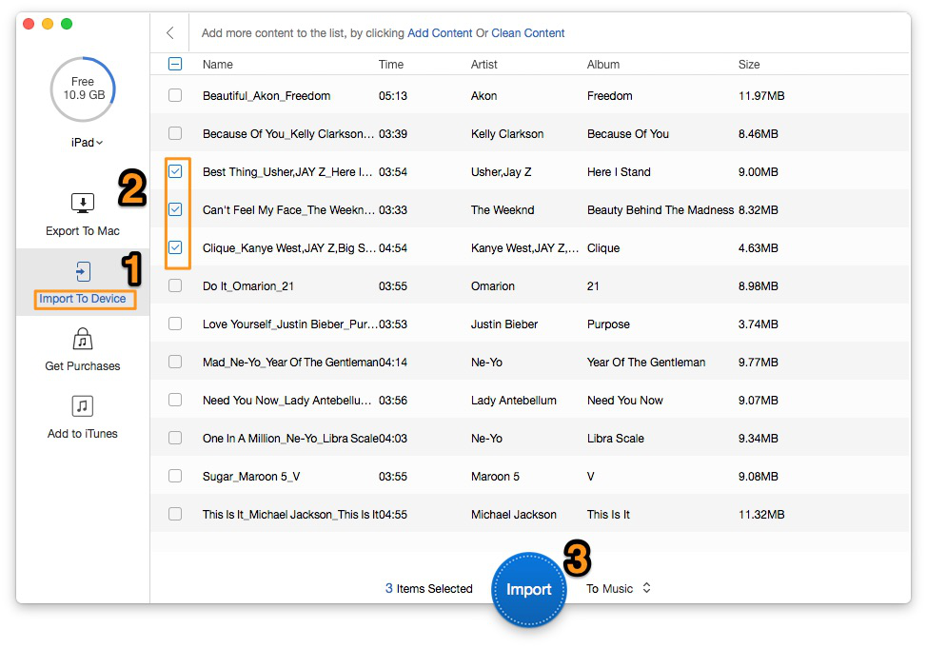
Task: Click the 3 Items Selected status text
Action: click(x=428, y=588)
